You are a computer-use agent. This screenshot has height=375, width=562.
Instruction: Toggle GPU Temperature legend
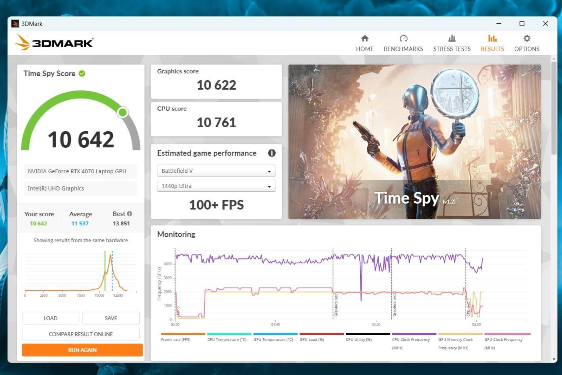[x=275, y=337]
